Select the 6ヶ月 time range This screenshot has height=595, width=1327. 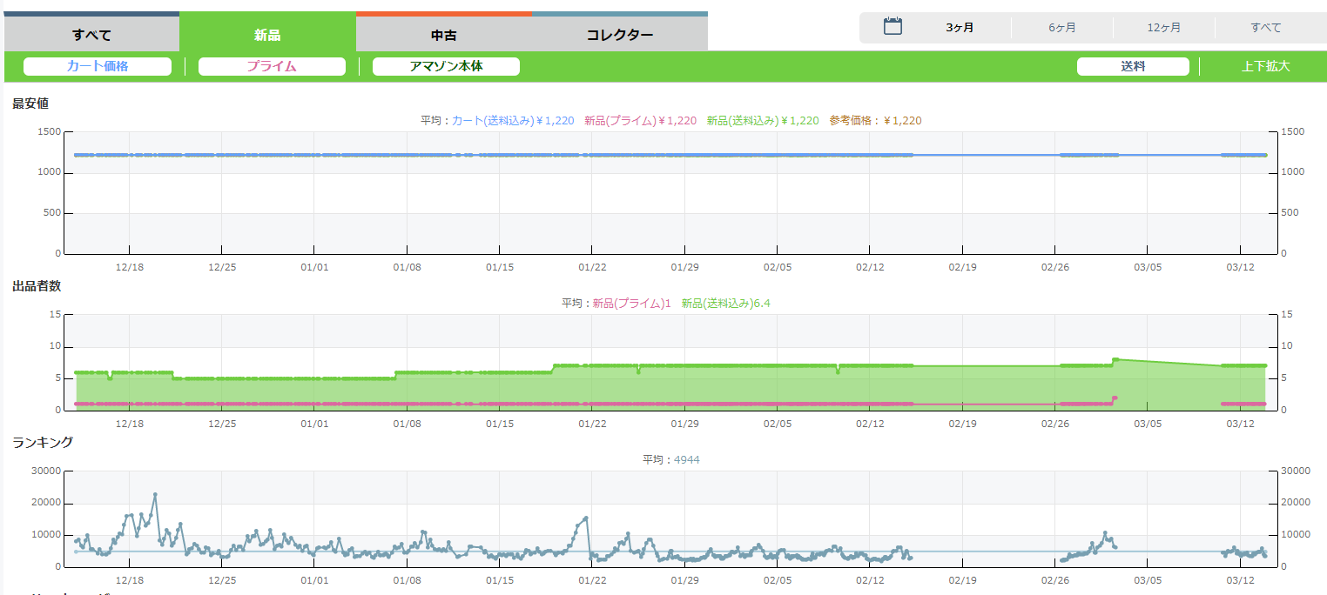click(x=1062, y=28)
